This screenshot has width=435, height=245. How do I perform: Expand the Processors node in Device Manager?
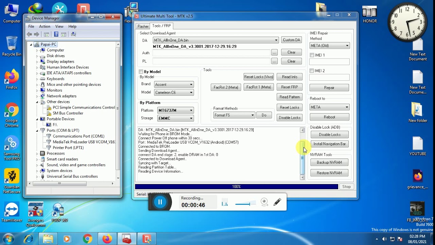[37, 153]
